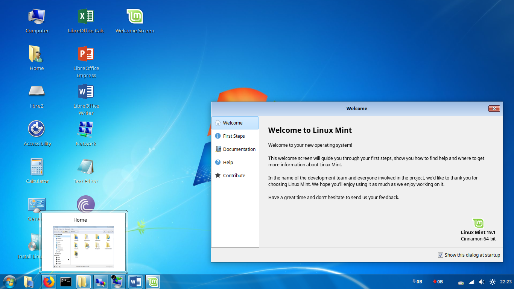Open the terminal from the taskbar

coord(66,281)
